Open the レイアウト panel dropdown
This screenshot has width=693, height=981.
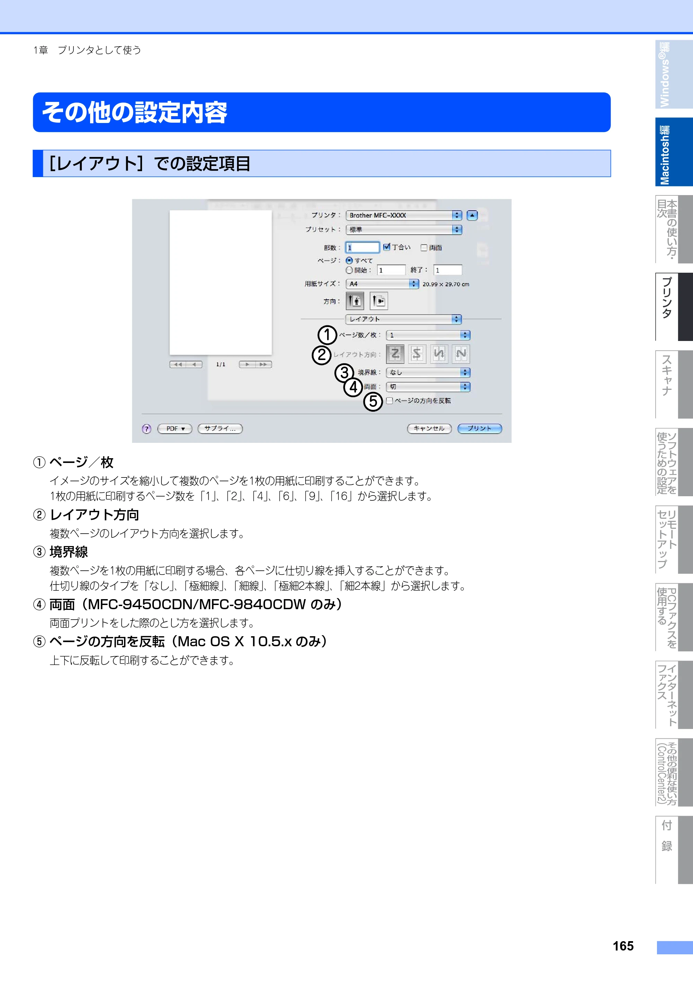tap(404, 319)
